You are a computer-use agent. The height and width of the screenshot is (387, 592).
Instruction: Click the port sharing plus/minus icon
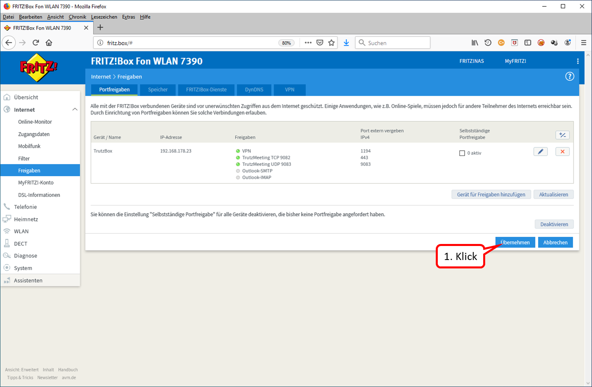[x=562, y=135]
